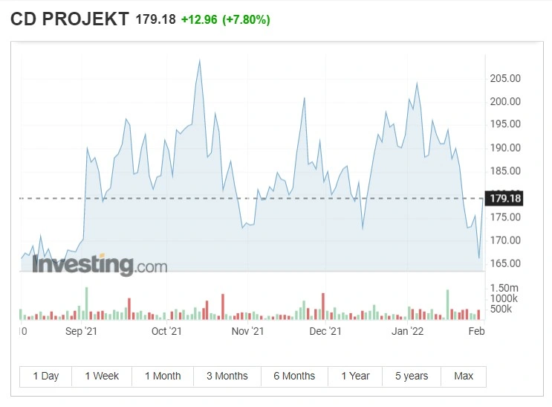Choose the 1 Month range tab
This screenshot has height=407, width=552.
point(163,376)
